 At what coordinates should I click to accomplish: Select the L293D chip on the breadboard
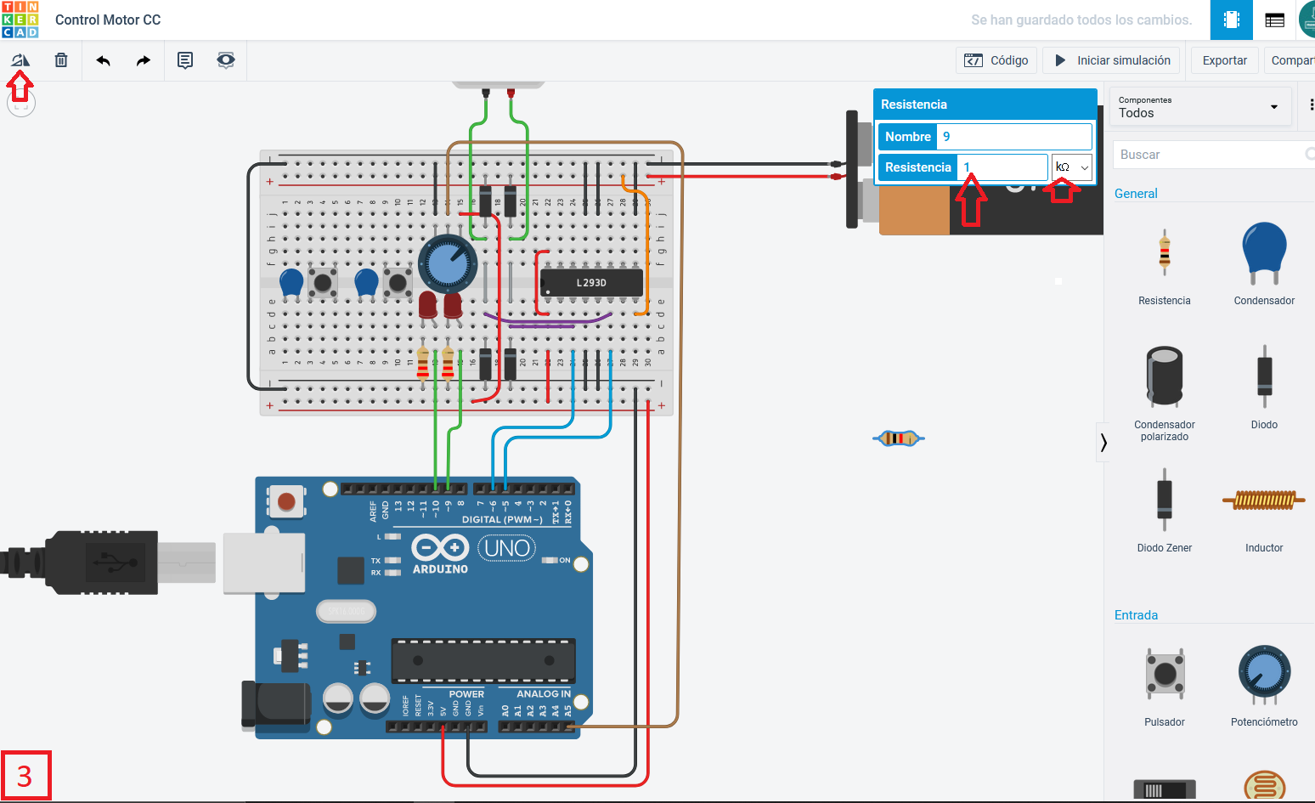(591, 283)
